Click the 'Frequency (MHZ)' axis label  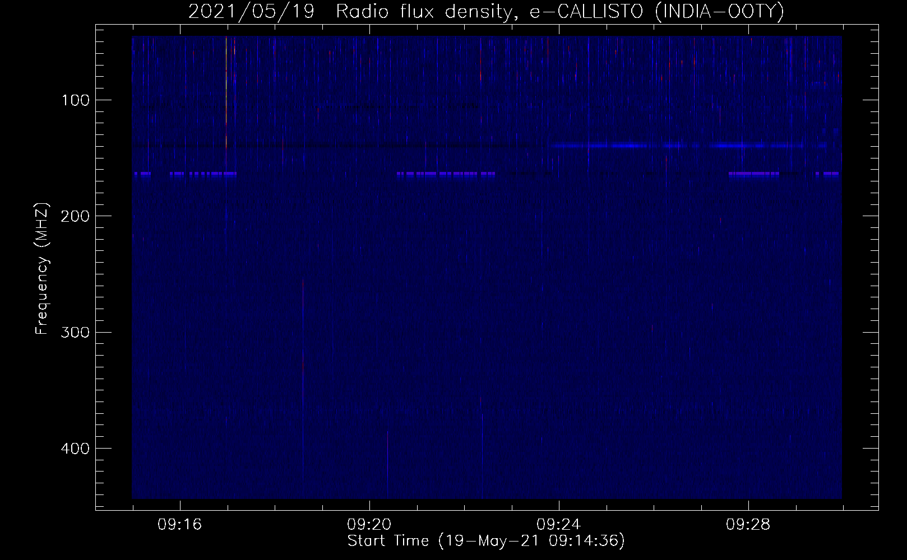[x=42, y=269]
